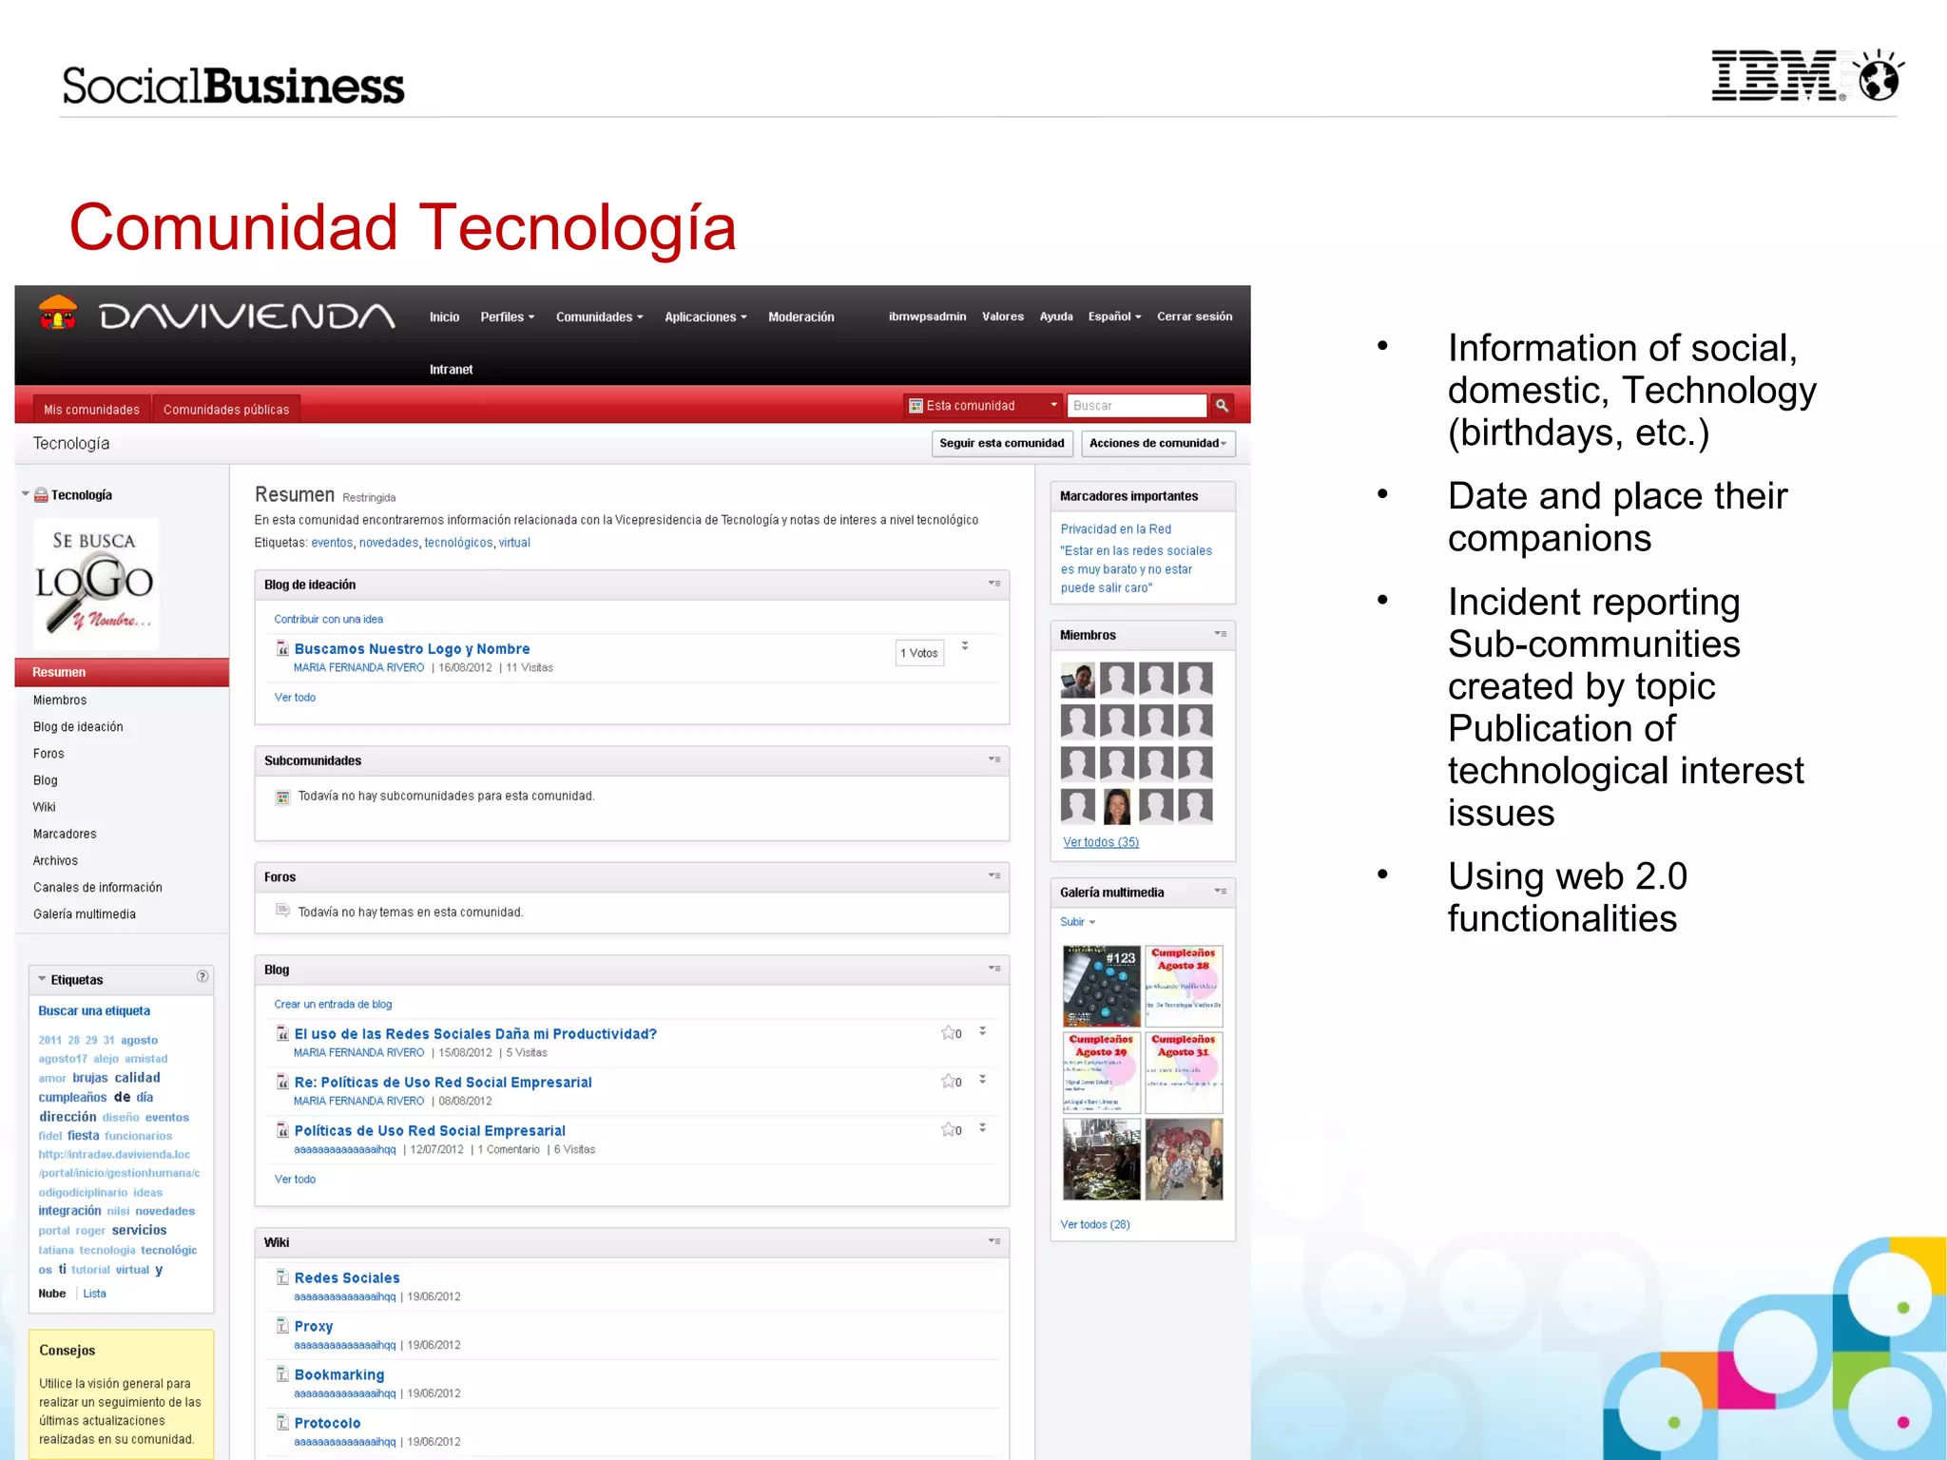Image resolution: width=1947 pixels, height=1460 pixels.
Task: Open Blog widget actions menu
Action: [994, 969]
